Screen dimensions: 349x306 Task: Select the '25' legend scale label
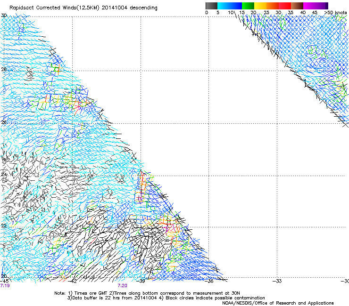(266, 12)
